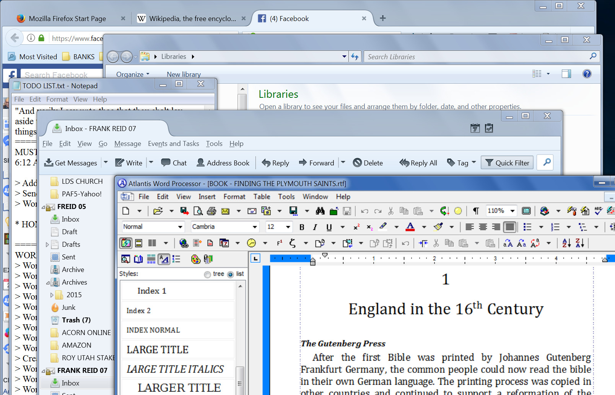Viewport: 615px width, 395px height.
Task: Open the zoom level dropdown showing 110%
Action: (x=512, y=211)
